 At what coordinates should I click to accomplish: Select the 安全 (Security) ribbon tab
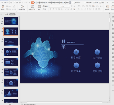[58, 3]
